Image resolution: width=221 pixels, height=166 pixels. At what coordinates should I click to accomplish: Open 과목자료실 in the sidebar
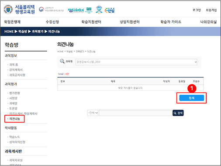tap(16, 160)
